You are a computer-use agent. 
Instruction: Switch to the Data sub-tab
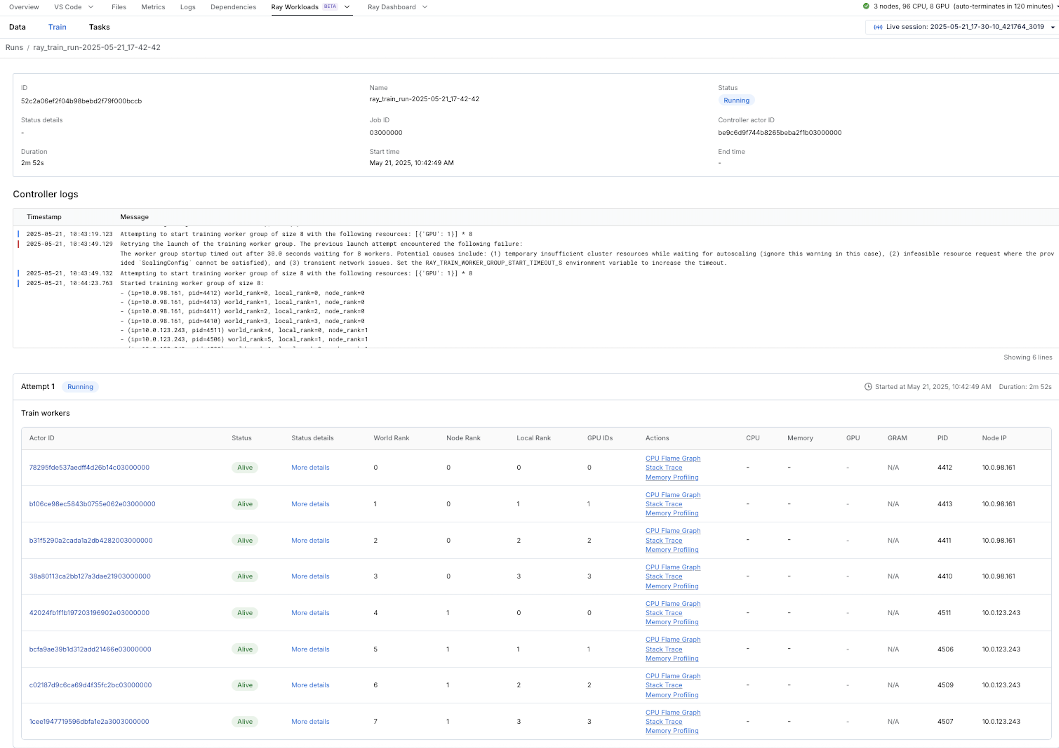coord(17,27)
